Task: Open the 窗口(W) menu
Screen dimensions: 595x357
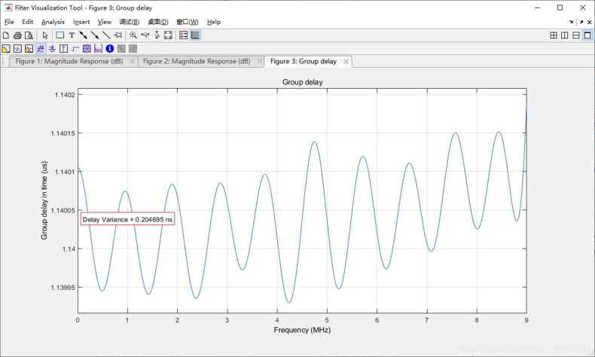Action: 188,22
